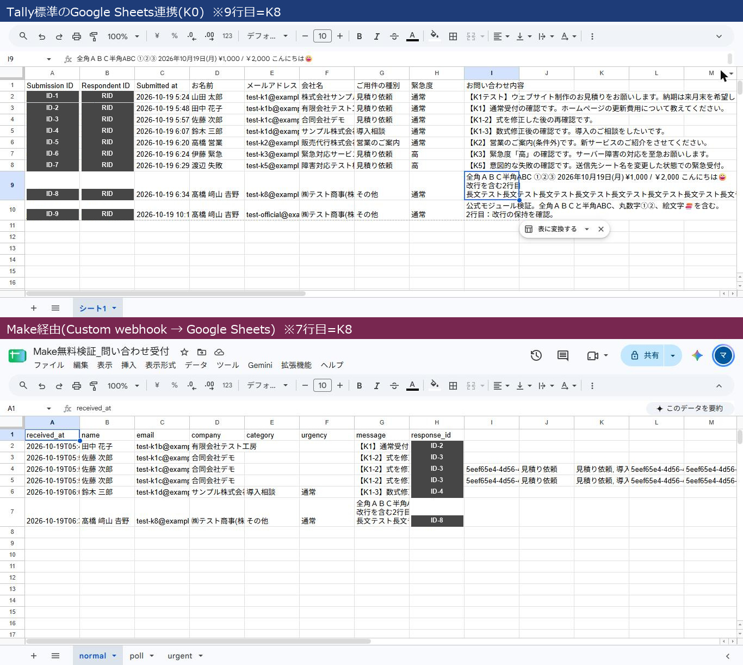Open horizontal align dropdown in top toolbar
Viewport: 743px width, 665px height.
[501, 36]
